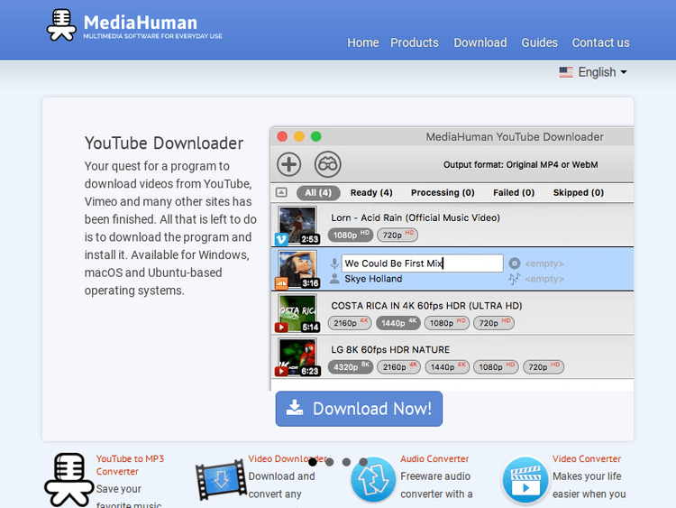Select 2160p quality for Costa Rica video

click(350, 323)
